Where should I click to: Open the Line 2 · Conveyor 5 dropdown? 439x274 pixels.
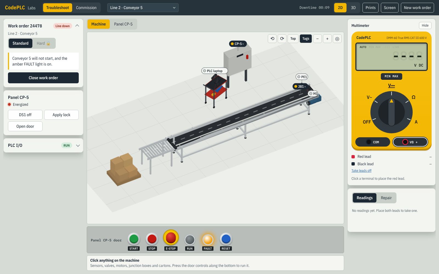(143, 8)
